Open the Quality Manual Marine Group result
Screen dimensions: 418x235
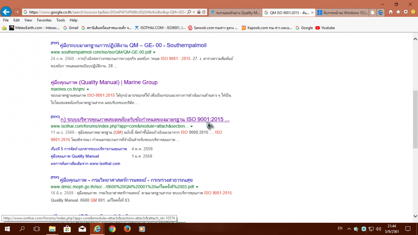coord(104,82)
